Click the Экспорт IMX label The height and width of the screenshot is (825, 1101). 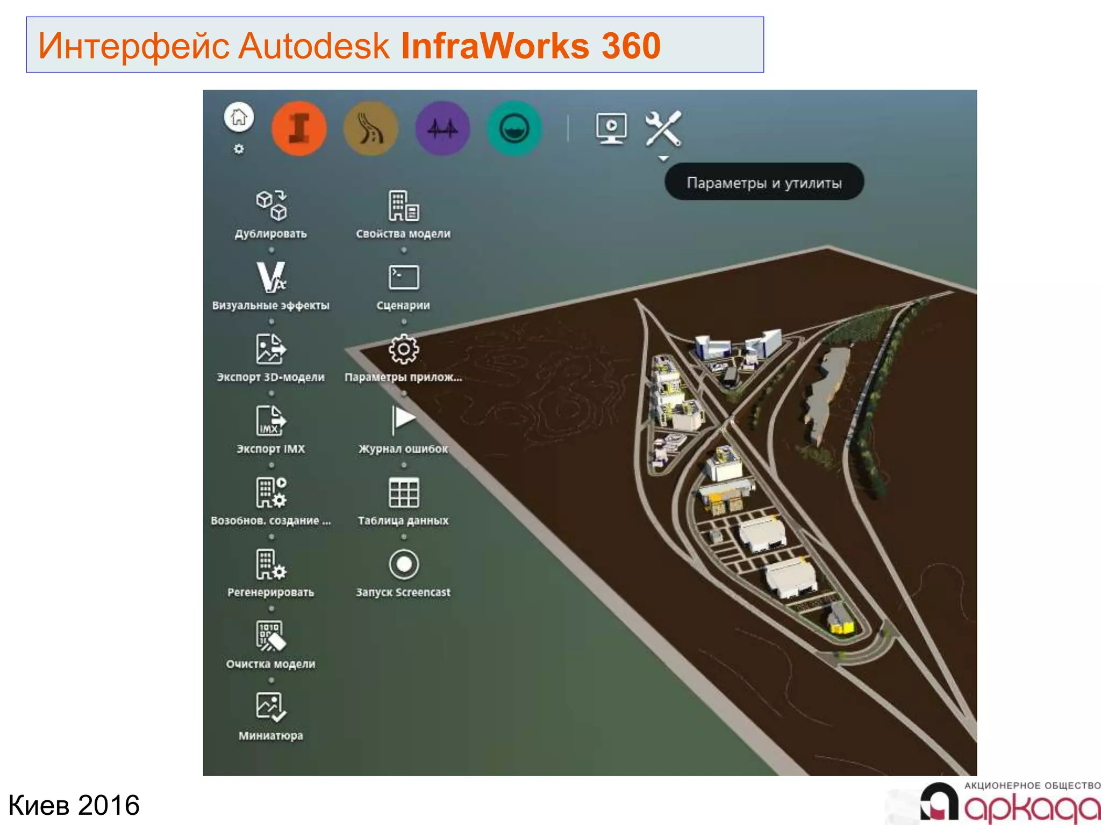pos(271,449)
